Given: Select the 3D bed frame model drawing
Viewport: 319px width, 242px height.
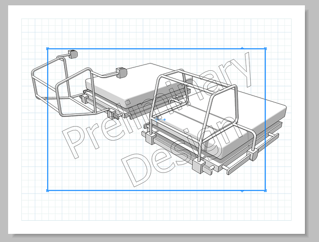Looking at the screenshot, I should coord(159,113).
